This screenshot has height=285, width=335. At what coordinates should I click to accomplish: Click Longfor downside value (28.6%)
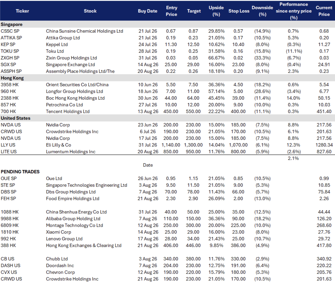(262, 91)
